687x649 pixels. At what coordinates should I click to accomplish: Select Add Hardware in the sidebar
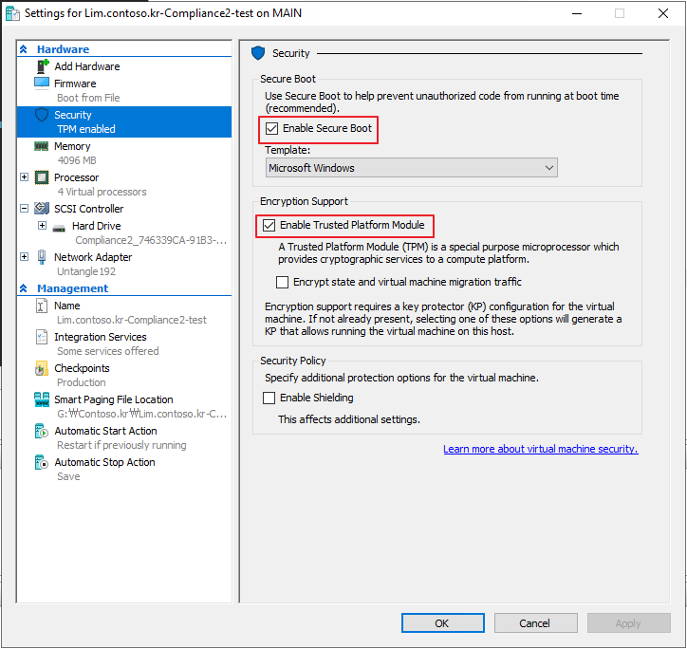pos(86,66)
